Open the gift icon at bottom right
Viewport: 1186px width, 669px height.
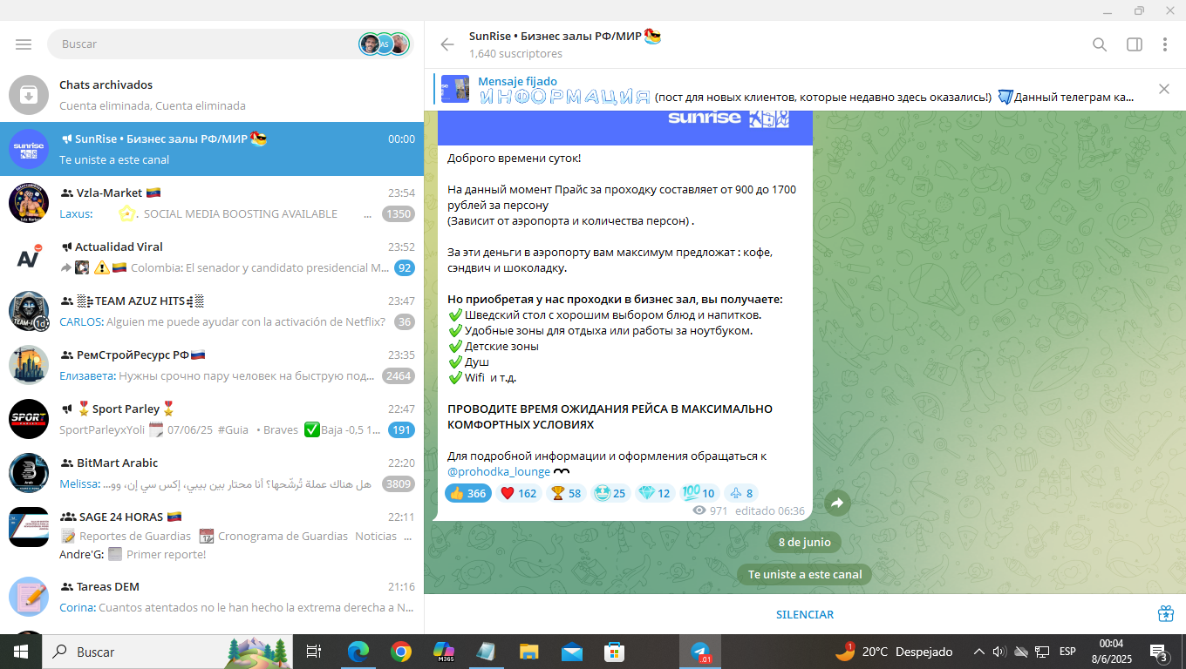(1166, 614)
